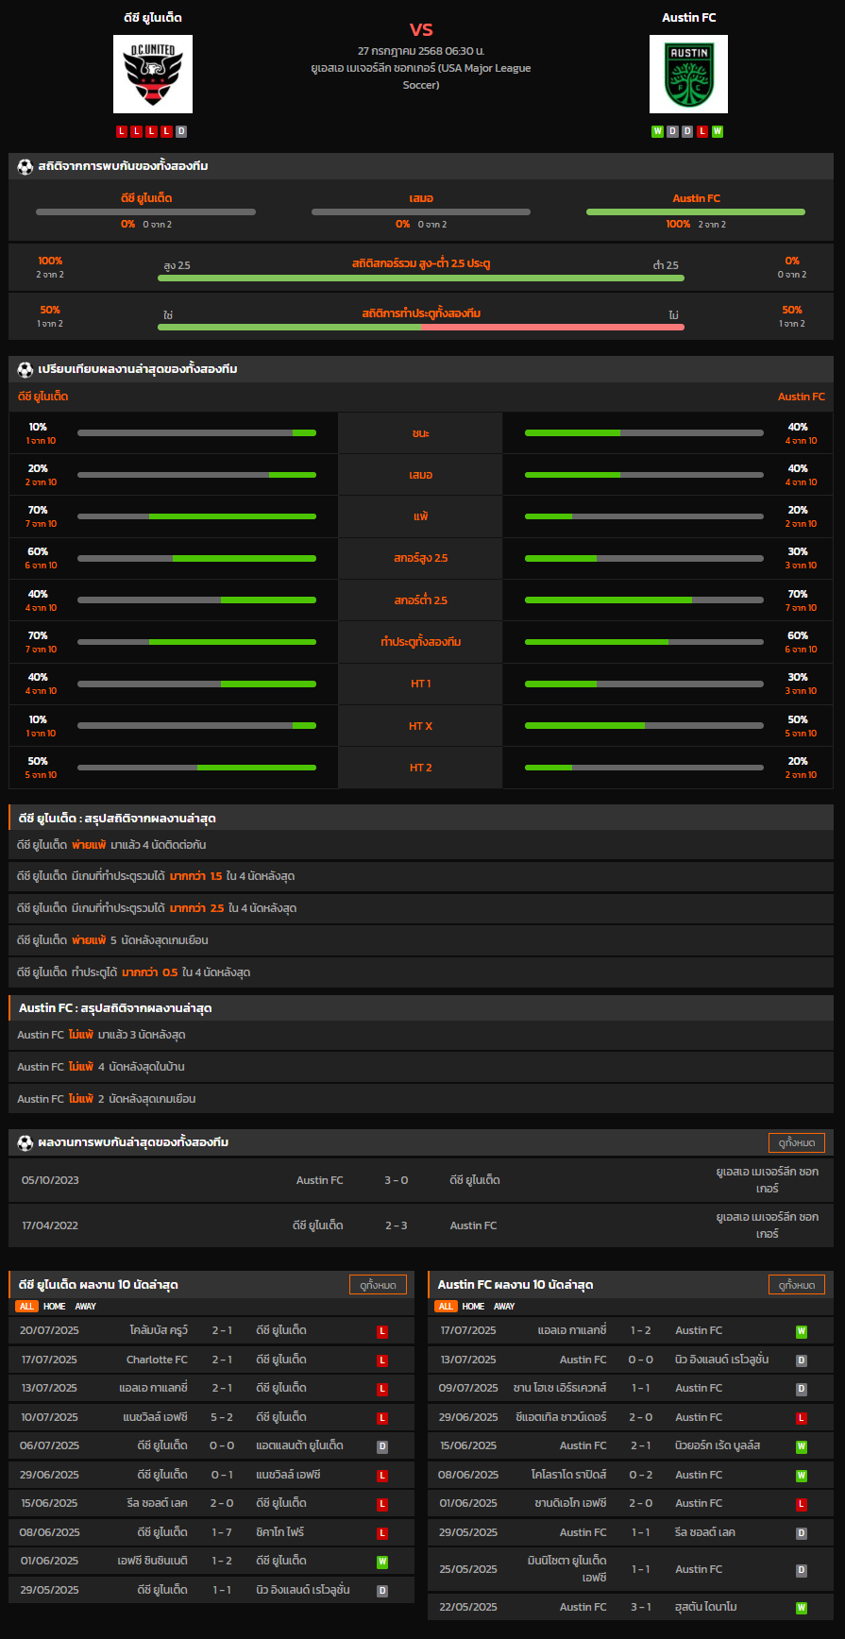Viewport: 845px width, 1639px height.
Task: Click the ชนะ label in the comparison table
Action: tap(421, 433)
